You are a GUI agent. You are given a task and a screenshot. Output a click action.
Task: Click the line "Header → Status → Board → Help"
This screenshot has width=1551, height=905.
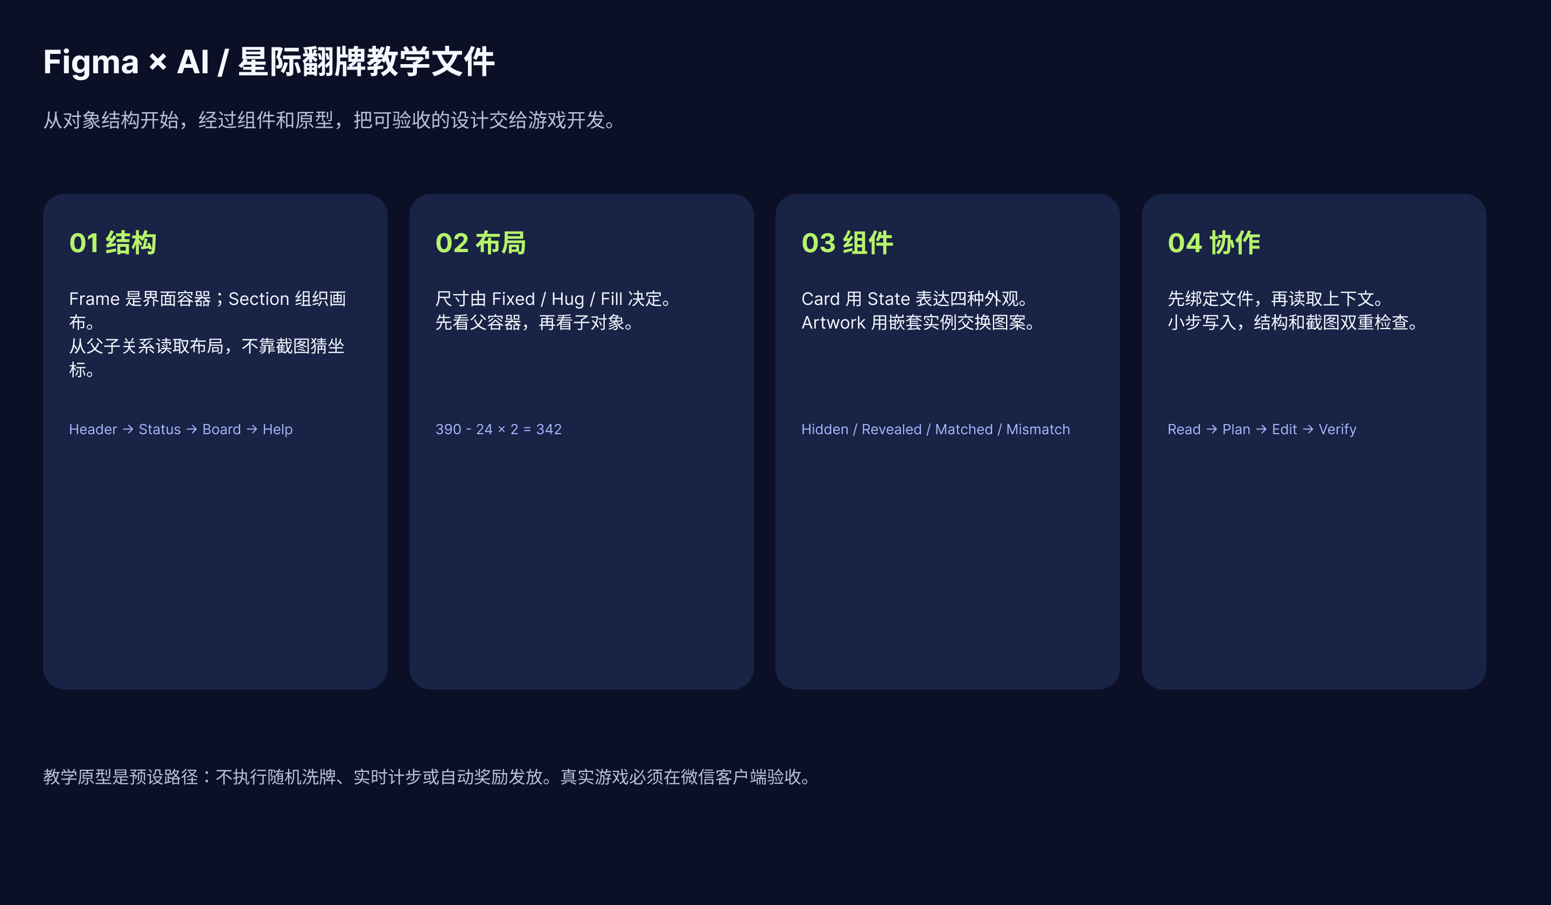[x=181, y=429]
